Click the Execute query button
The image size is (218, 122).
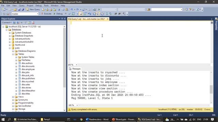pyautogui.click(x=46, y=14)
